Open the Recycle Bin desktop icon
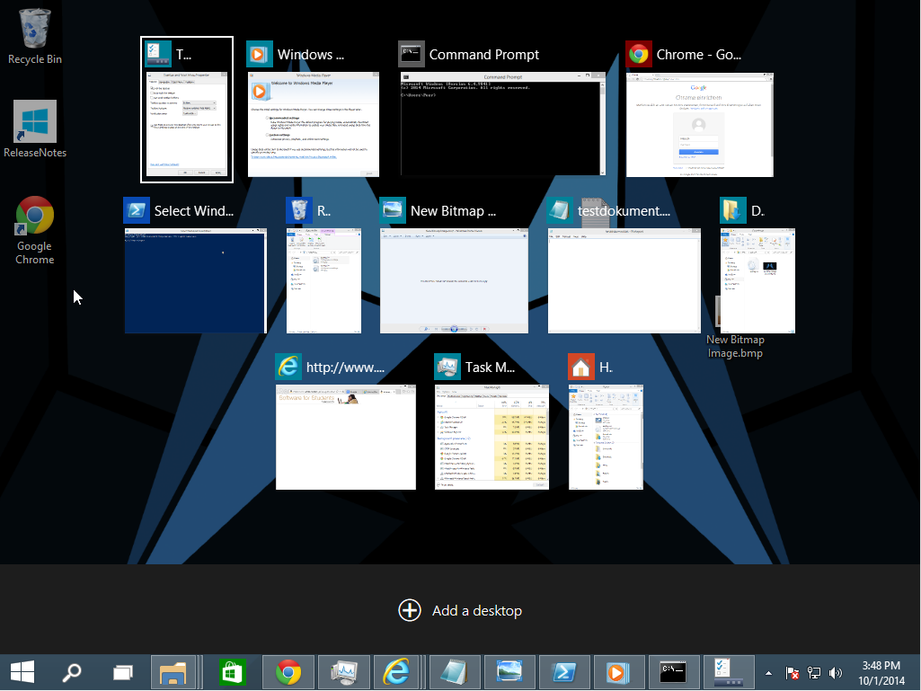The height and width of the screenshot is (691, 921). click(x=34, y=36)
